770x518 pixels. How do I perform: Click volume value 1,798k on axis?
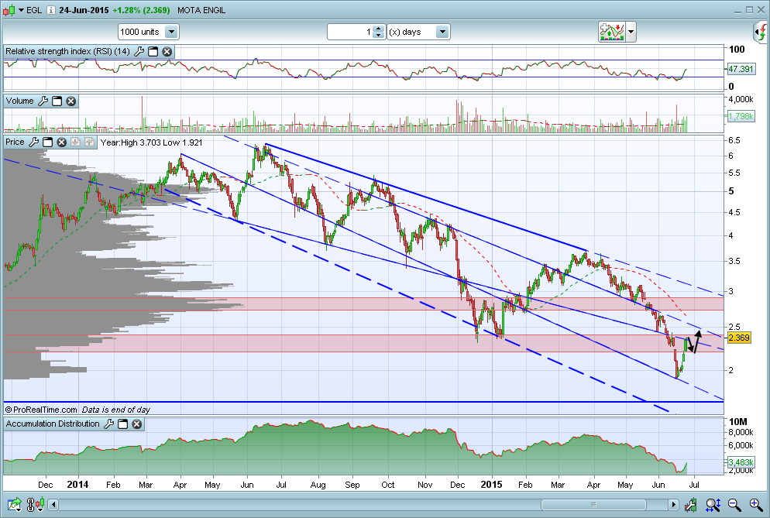pyautogui.click(x=741, y=116)
